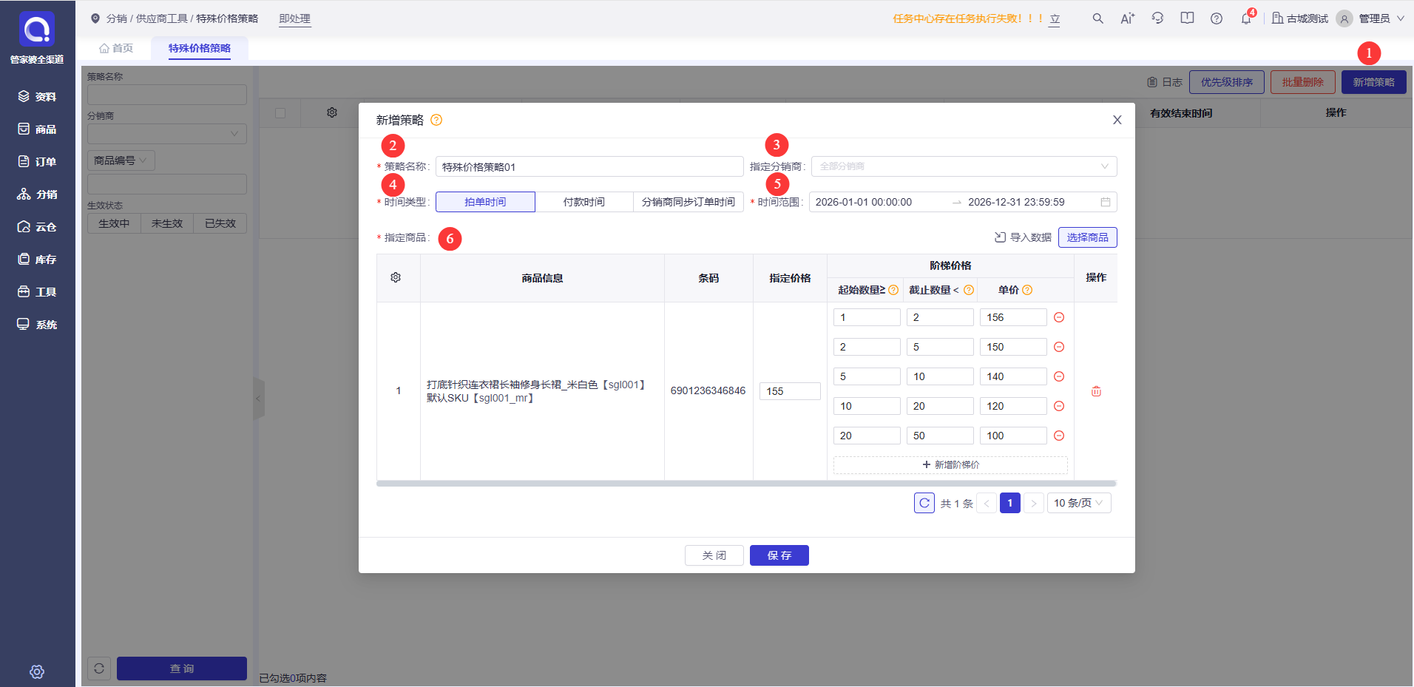This screenshot has width=1414, height=687.
Task: Click reset icon beside 查询 button
Action: click(99, 669)
